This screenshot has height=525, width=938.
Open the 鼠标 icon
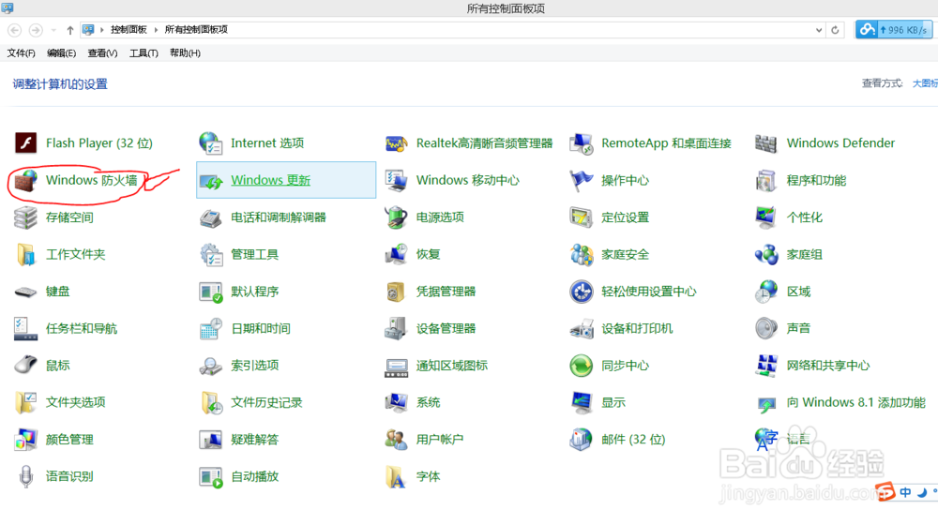click(25, 365)
